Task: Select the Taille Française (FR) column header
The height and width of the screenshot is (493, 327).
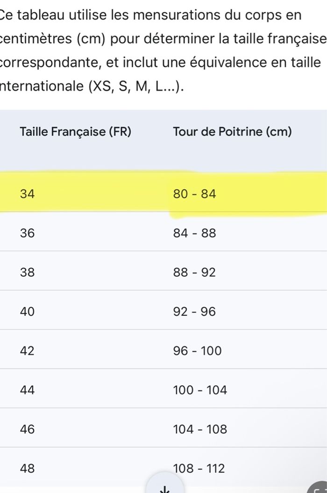Action: [x=75, y=132]
